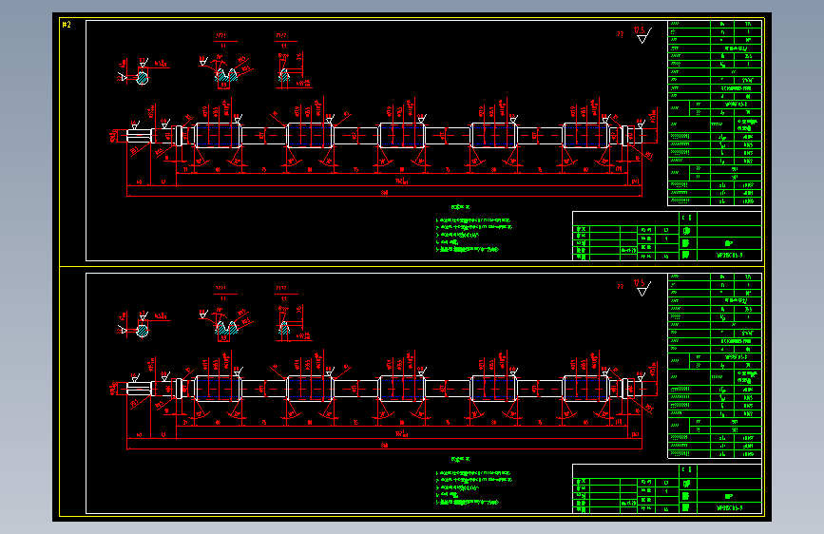The width and height of the screenshot is (824, 534).
Task: Select the keyed left end of the upper shaft
Action: 140,136
